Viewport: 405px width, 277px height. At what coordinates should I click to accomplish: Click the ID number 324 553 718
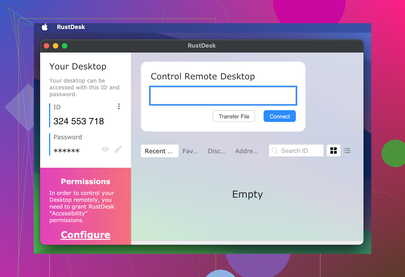[x=79, y=121]
